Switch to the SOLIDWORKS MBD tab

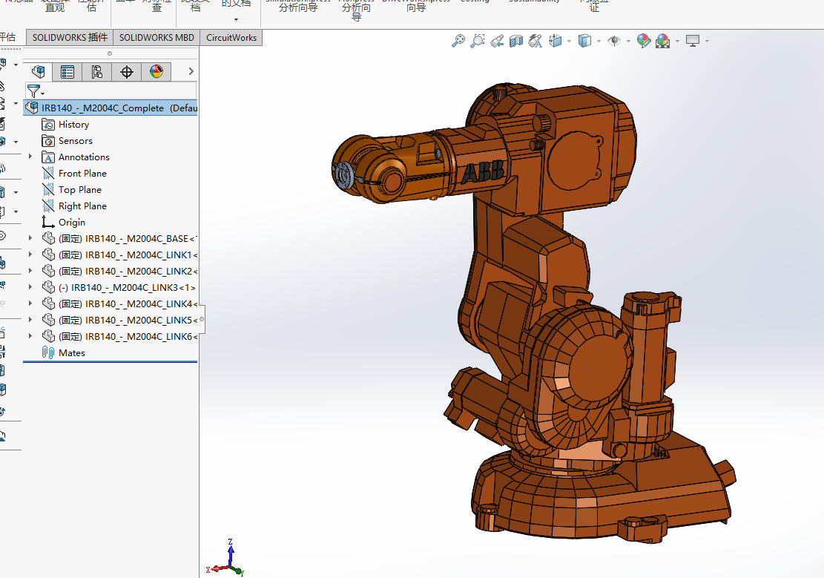tap(156, 38)
